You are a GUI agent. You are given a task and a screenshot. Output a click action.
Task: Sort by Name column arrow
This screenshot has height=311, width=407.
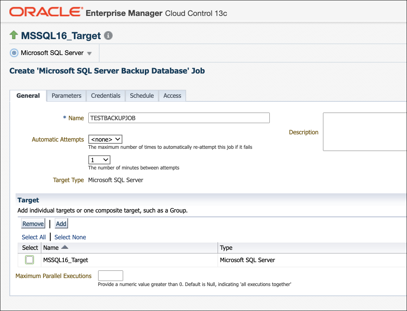coord(64,247)
